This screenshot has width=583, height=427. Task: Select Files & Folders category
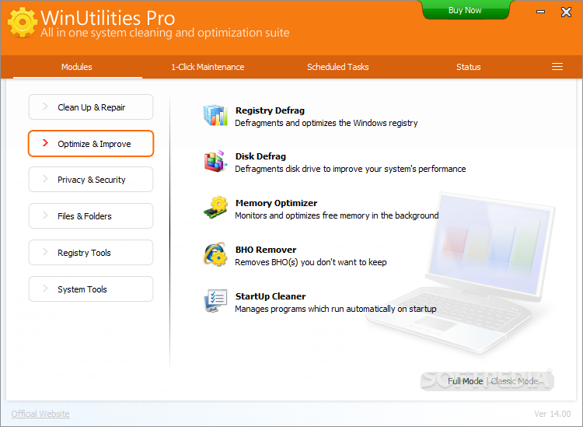coord(91,216)
